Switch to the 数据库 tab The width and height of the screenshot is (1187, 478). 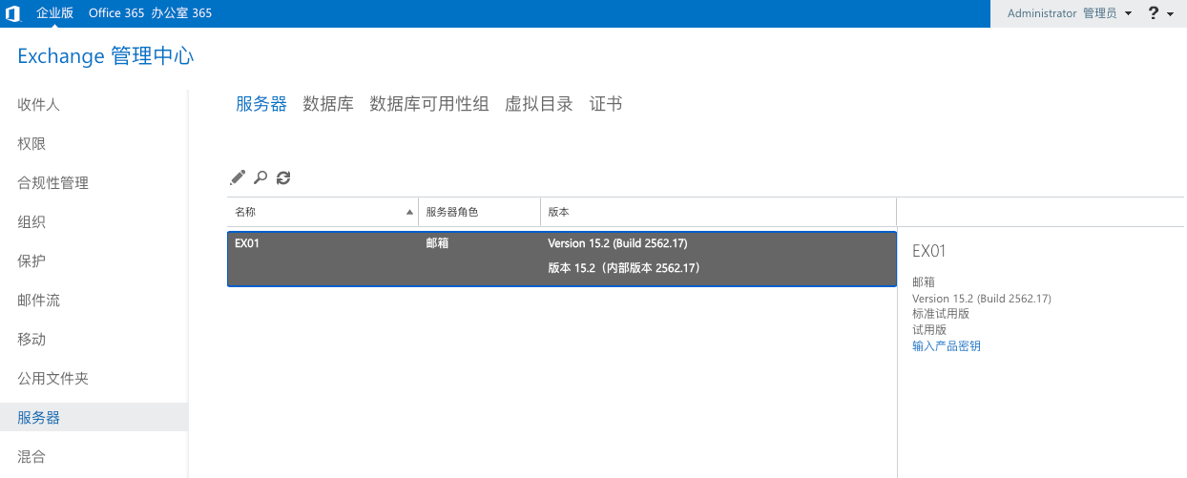328,104
